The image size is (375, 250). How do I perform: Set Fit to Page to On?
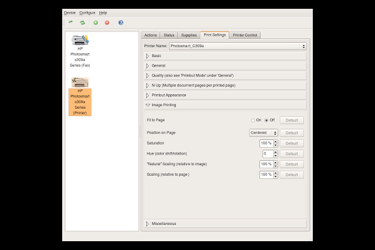pyautogui.click(x=253, y=121)
